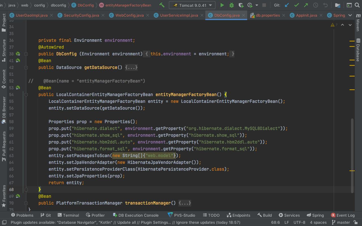Switch to AppInit.java tab

coord(306,15)
